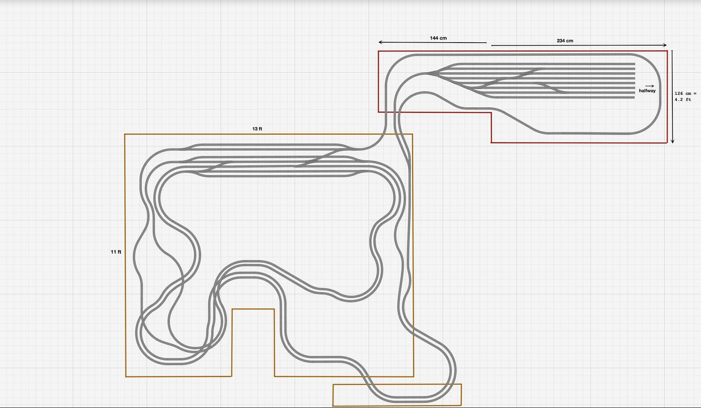
Task: Click the double-track curve inside the small orange rectangle
Action: pos(407,398)
